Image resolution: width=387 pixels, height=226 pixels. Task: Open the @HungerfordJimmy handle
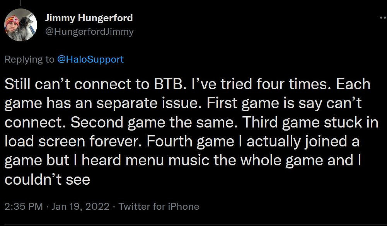click(x=89, y=32)
